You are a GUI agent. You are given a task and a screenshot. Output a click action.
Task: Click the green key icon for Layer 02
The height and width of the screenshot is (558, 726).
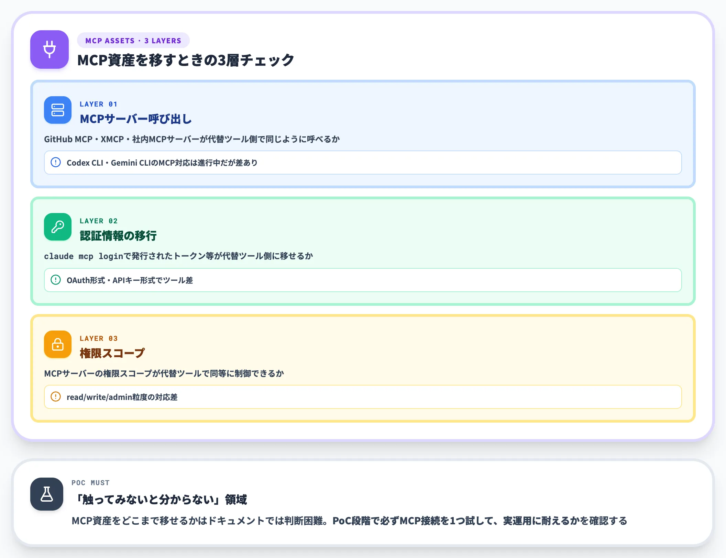[x=58, y=227]
